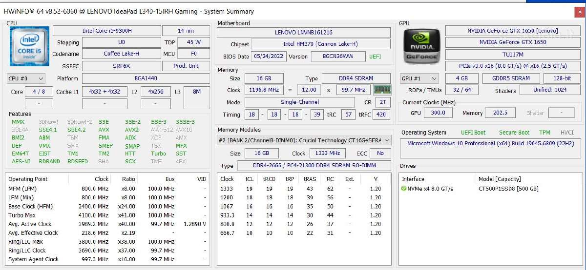Viewport: 586px width, 270px height.
Task: Click the 933.3 clock row in timings table
Action: point(304,215)
